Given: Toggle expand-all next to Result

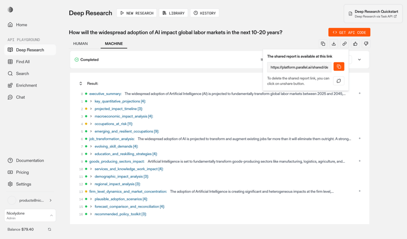Looking at the screenshot, I should [x=80, y=83].
